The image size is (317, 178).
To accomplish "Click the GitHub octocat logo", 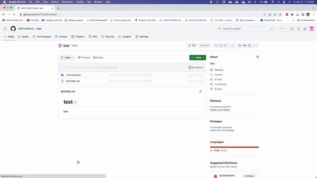I will [x=13, y=29].
